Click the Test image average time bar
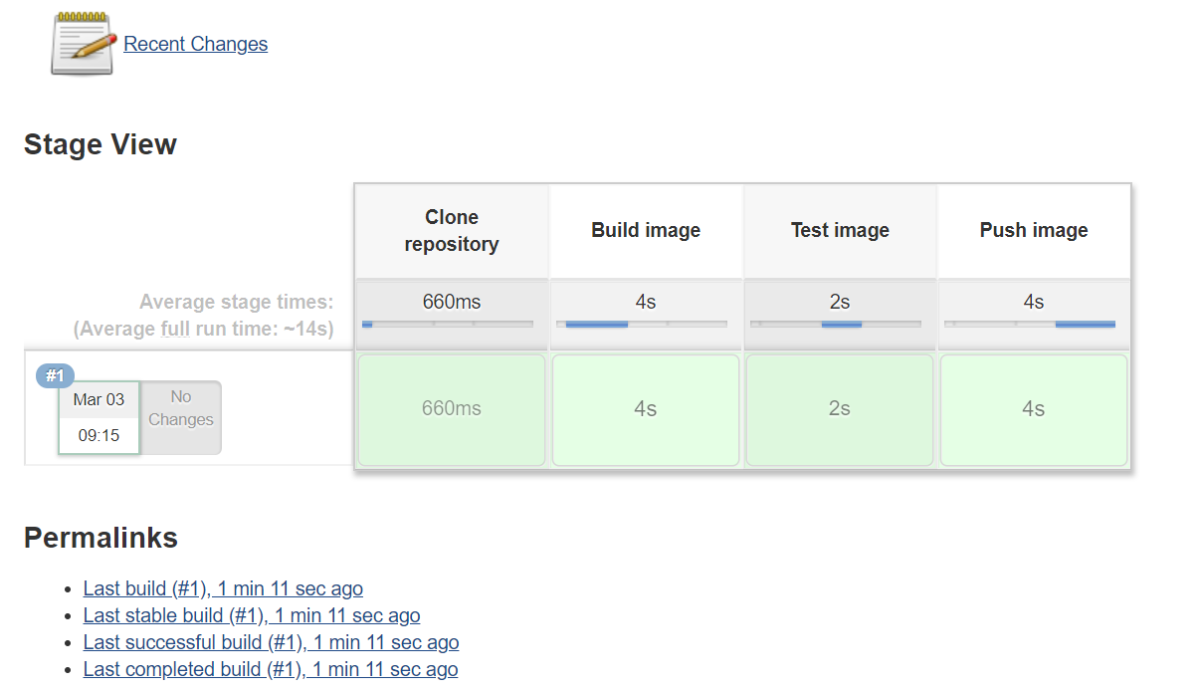 pyautogui.click(x=836, y=324)
